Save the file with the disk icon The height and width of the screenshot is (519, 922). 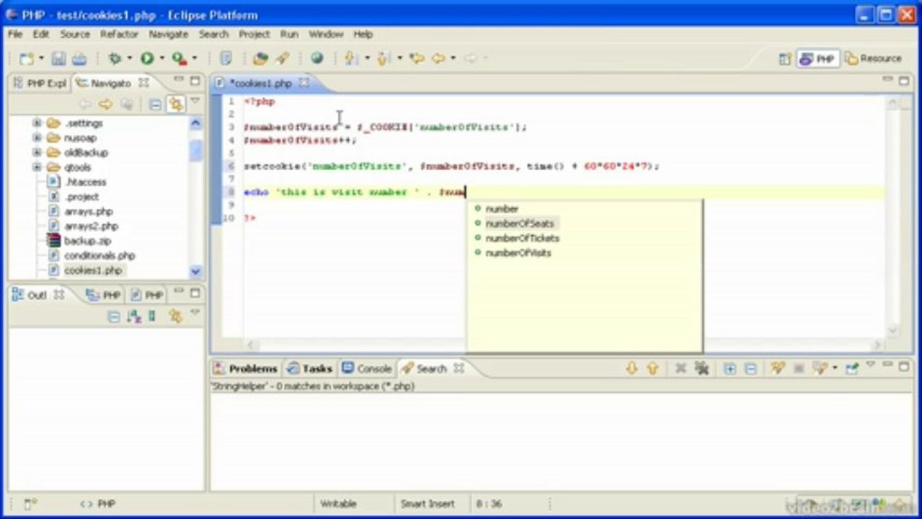58,58
